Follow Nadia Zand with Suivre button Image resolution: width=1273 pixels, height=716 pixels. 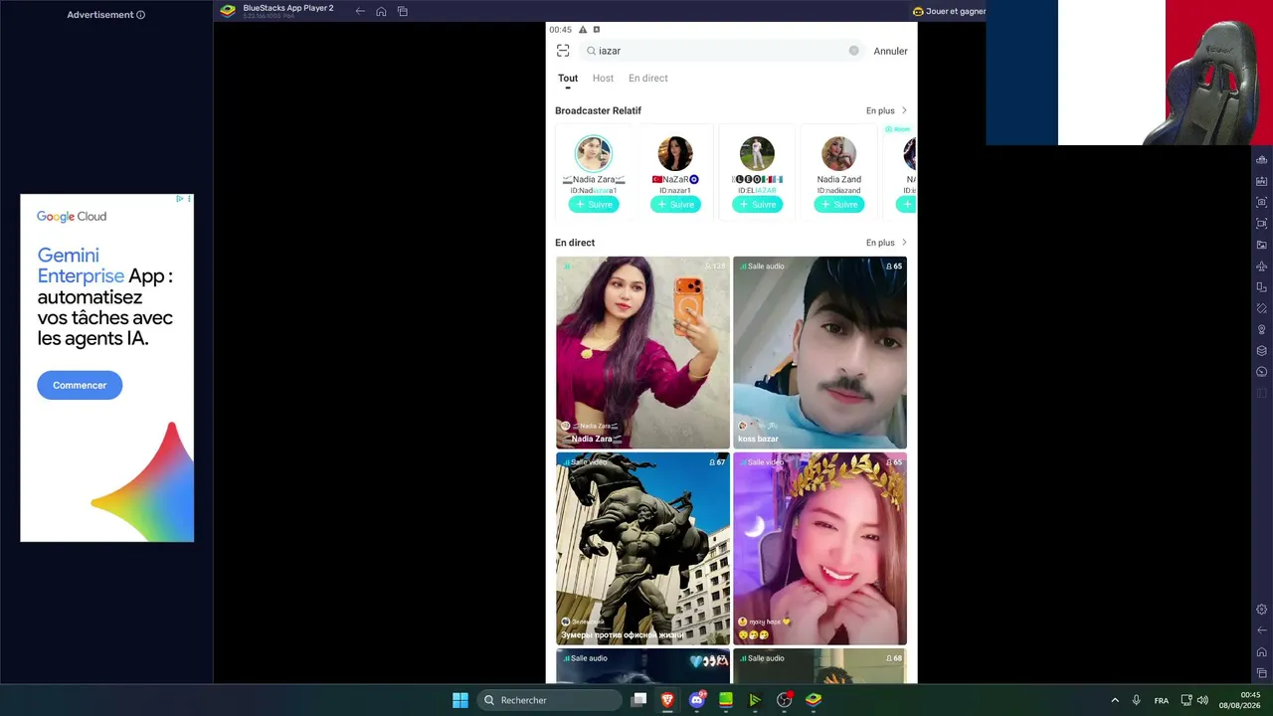(x=838, y=205)
